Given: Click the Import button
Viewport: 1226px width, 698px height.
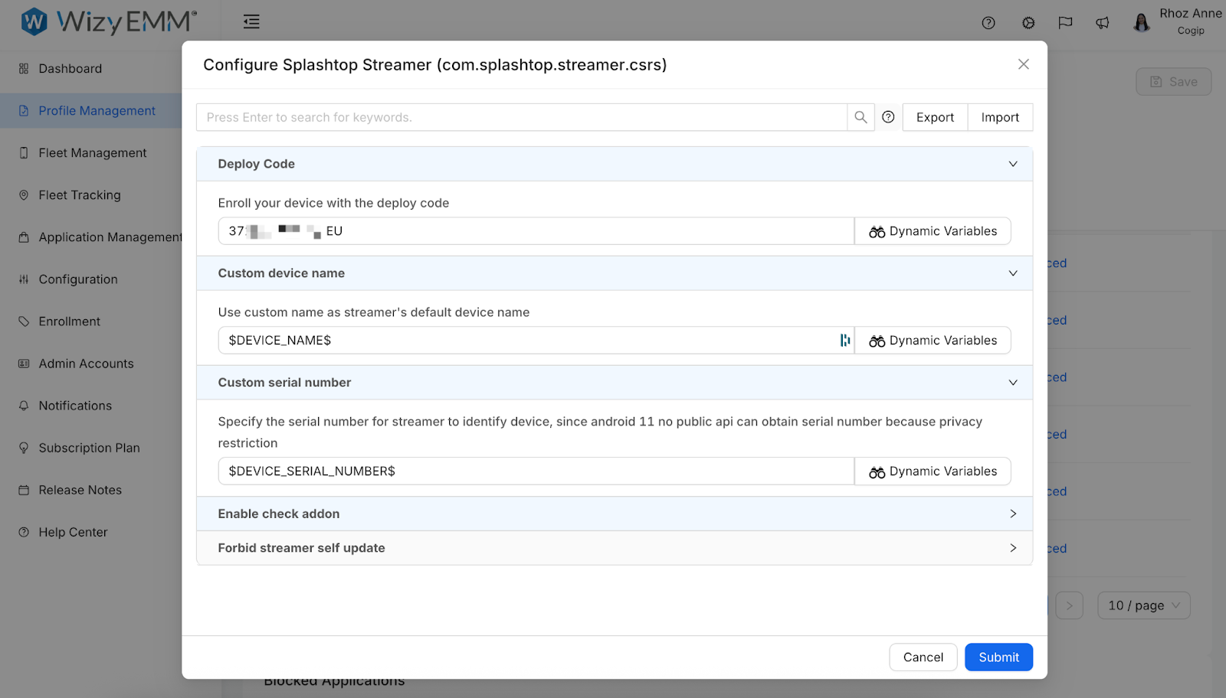Looking at the screenshot, I should [x=1000, y=117].
